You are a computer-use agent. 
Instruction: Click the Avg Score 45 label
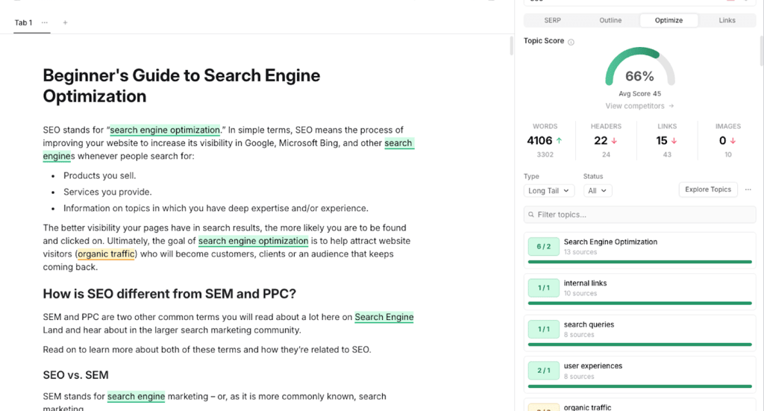pyautogui.click(x=639, y=93)
